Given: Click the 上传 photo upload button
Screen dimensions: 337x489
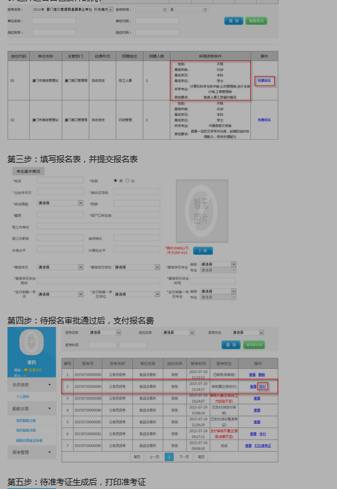Looking at the screenshot, I should [203, 251].
